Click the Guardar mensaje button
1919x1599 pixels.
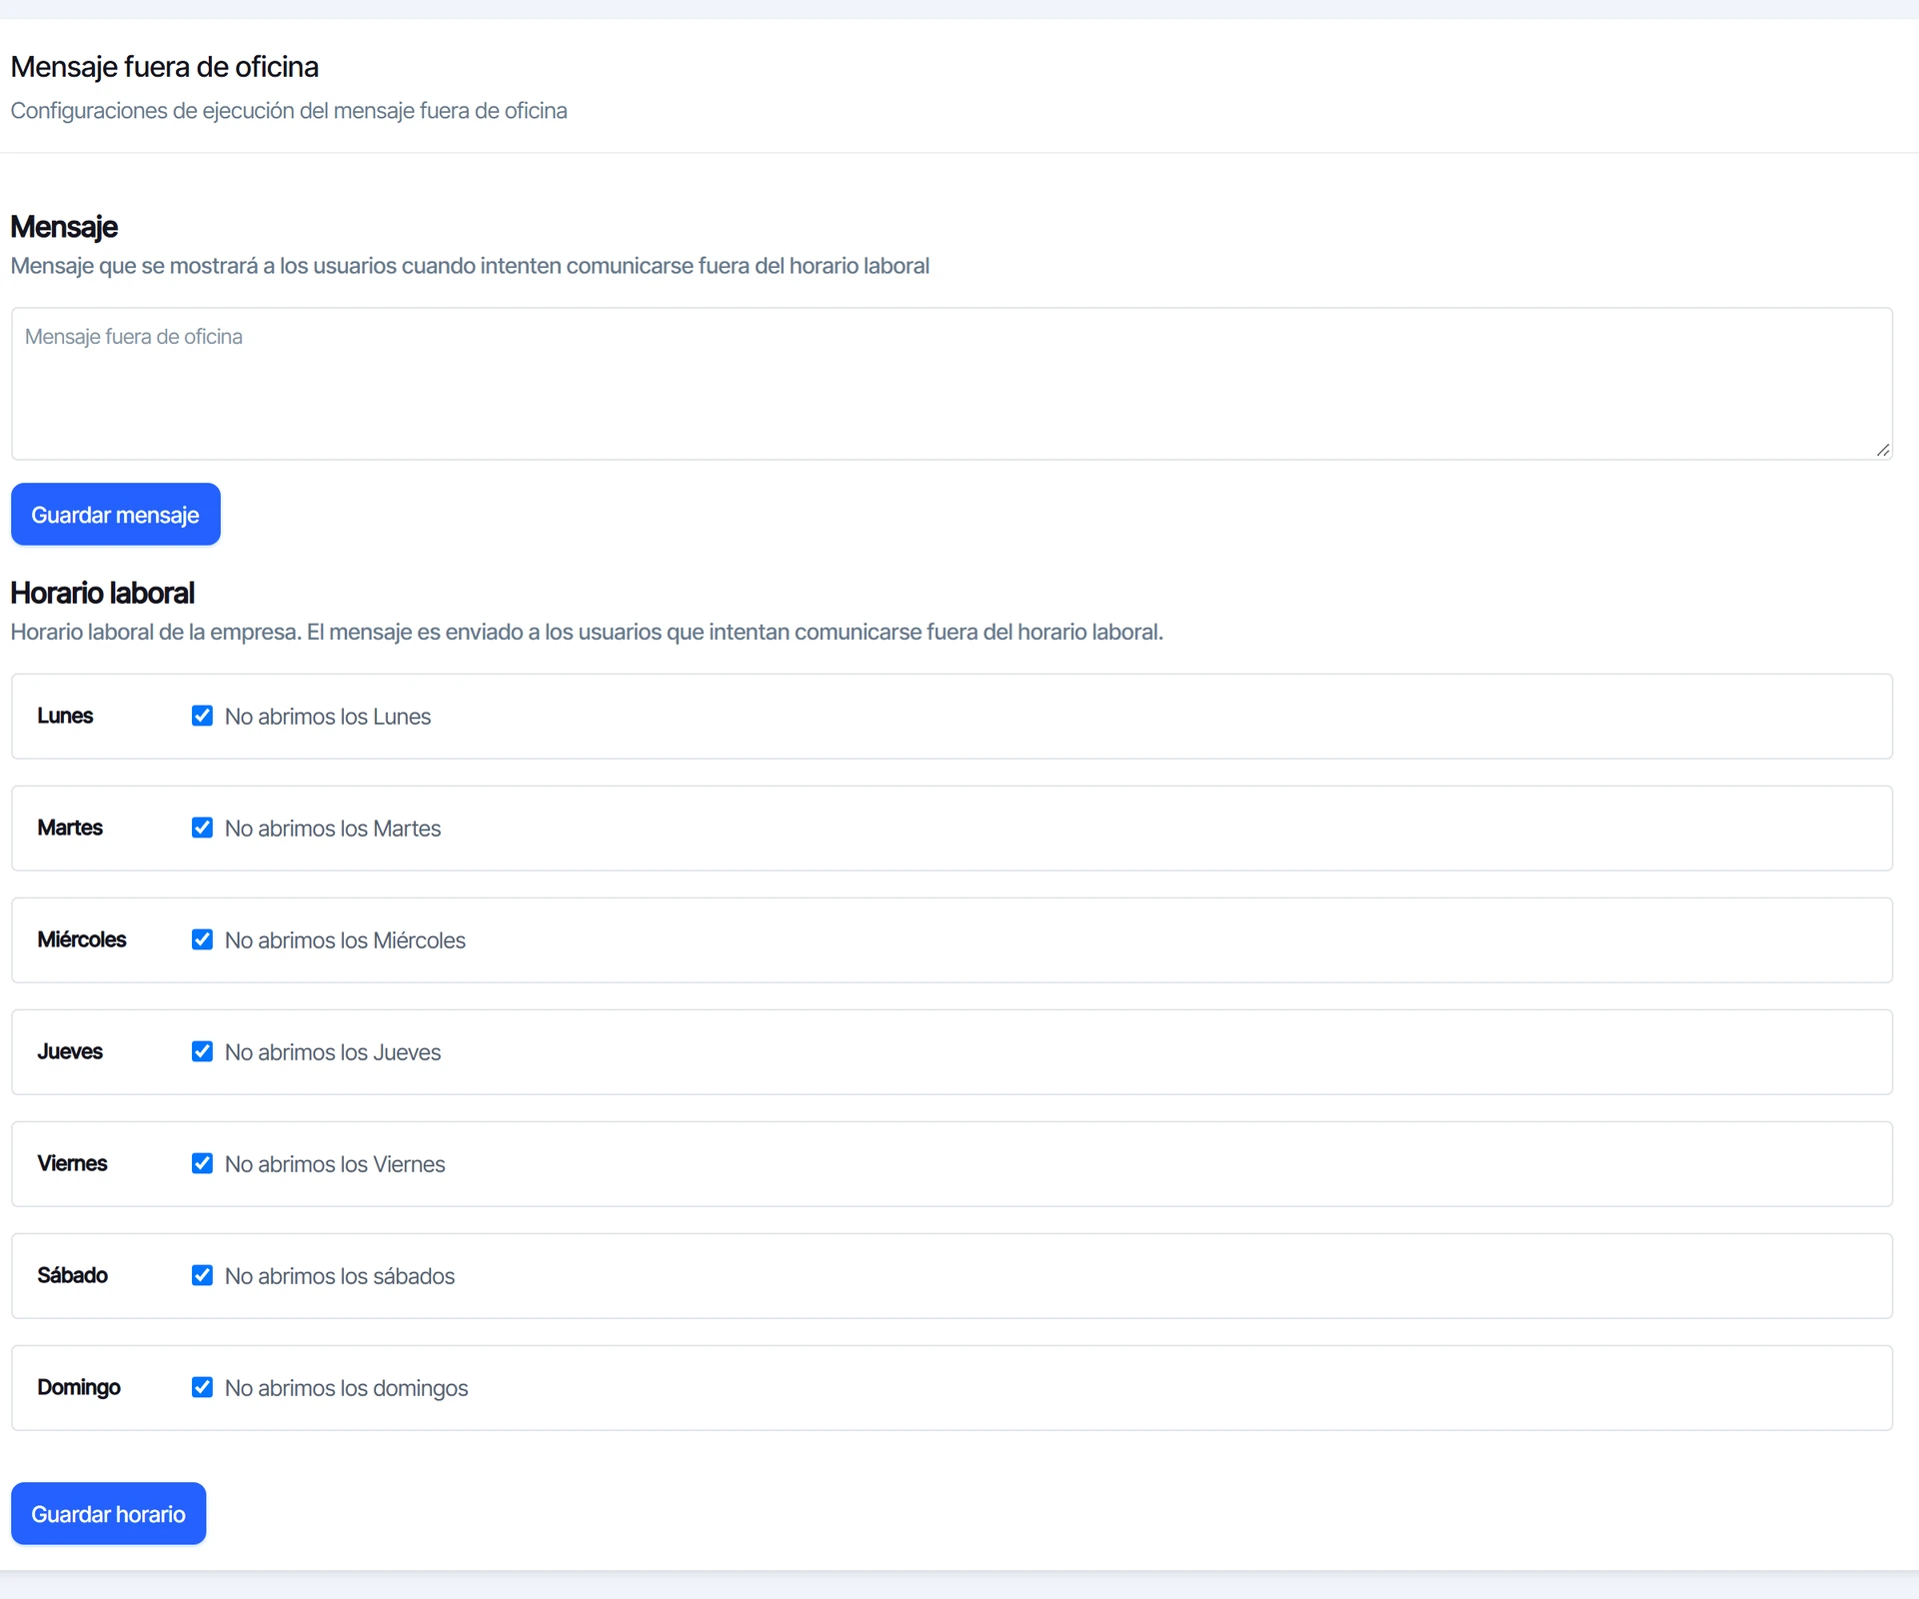(116, 515)
